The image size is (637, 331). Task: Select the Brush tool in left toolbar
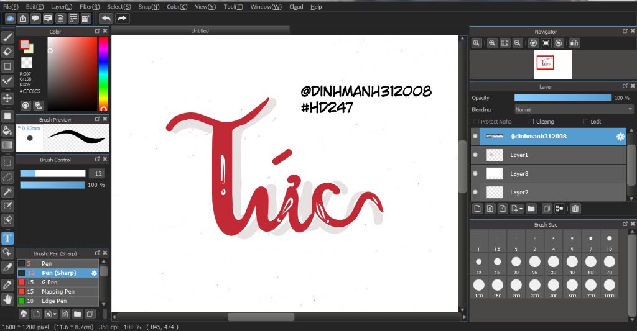7,37
